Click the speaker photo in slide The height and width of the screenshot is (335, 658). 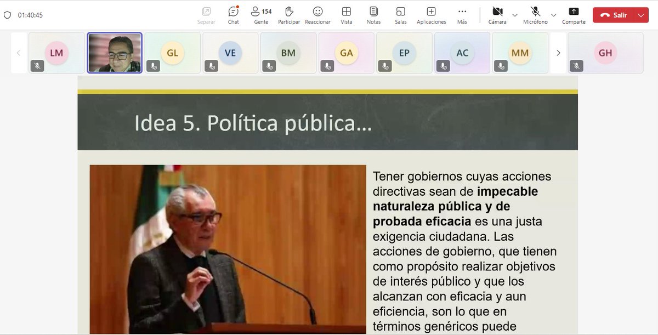tap(228, 249)
